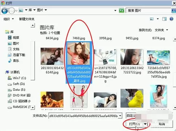This screenshot has height=131, width=176.
Task: Click the Forward navigation arrow
Action: 12,11
